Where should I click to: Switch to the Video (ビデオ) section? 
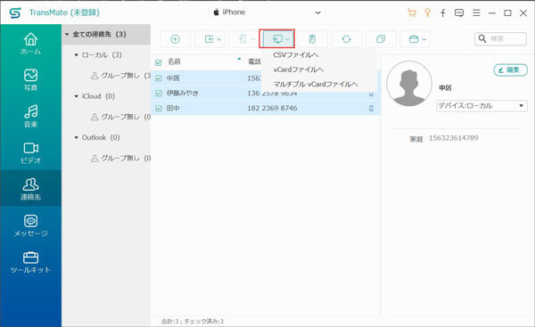click(x=30, y=152)
